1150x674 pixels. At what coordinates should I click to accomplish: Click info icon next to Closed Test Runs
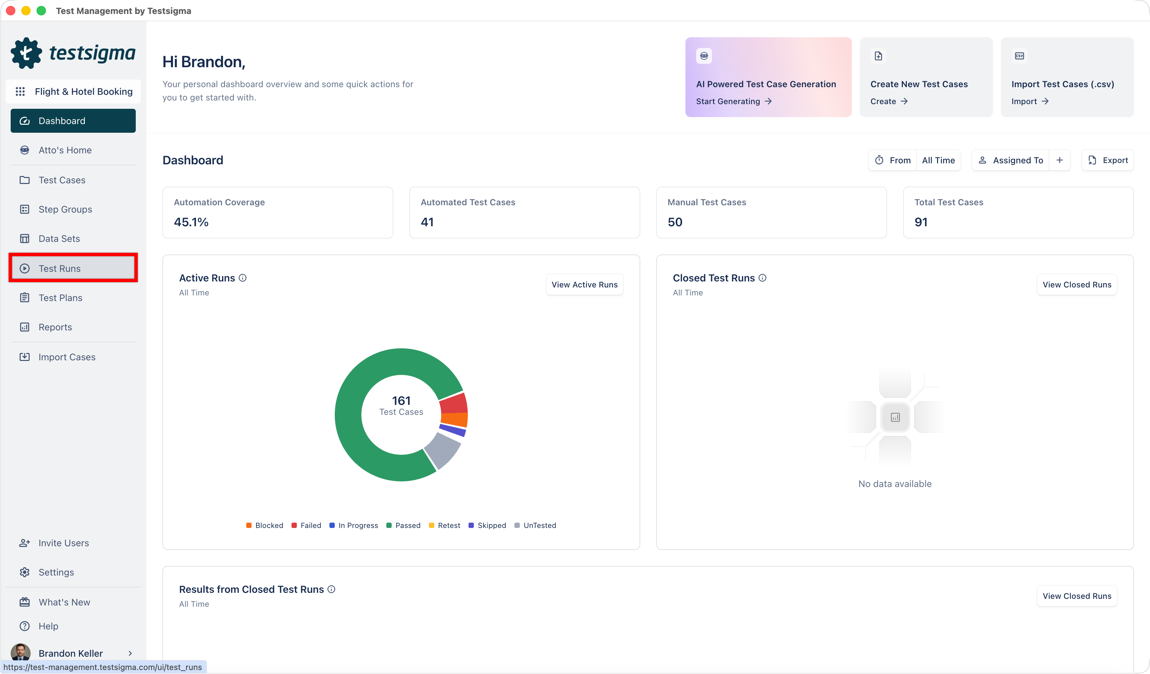pyautogui.click(x=763, y=278)
